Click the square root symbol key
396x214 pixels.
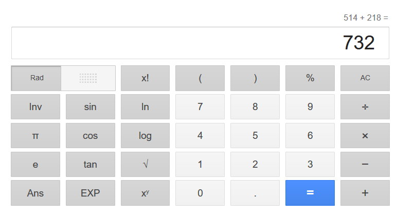click(145, 165)
